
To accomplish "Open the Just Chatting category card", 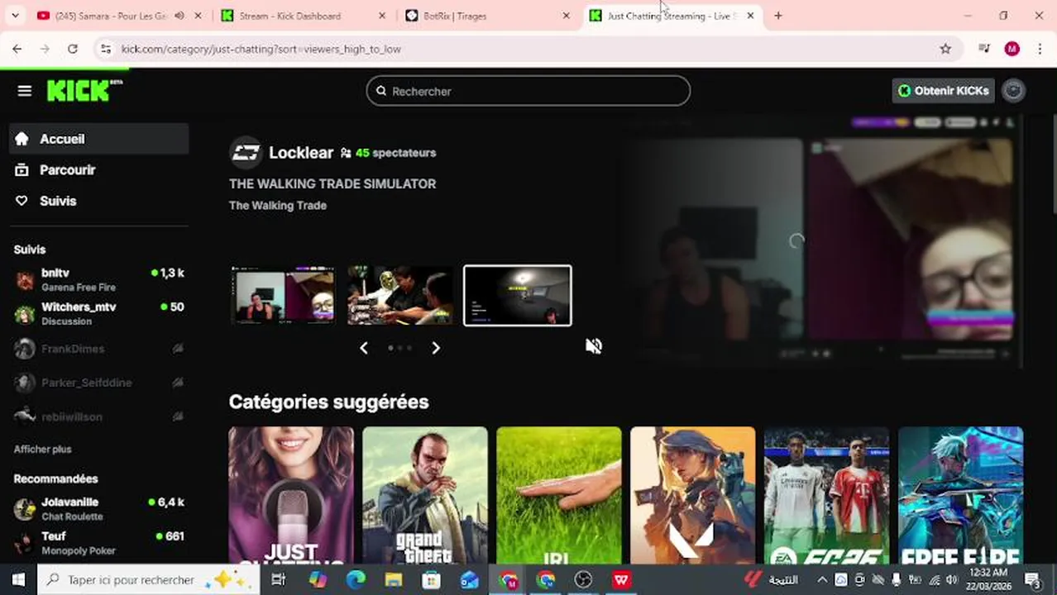I will (291, 495).
